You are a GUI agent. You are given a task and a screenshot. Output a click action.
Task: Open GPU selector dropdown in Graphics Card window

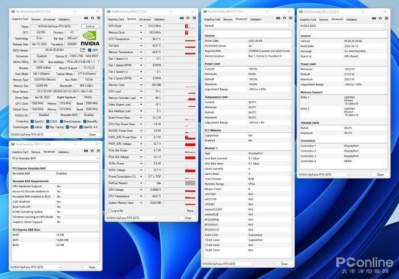coord(36,134)
